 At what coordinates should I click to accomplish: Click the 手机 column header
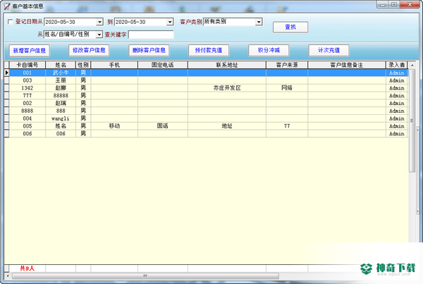pos(114,65)
